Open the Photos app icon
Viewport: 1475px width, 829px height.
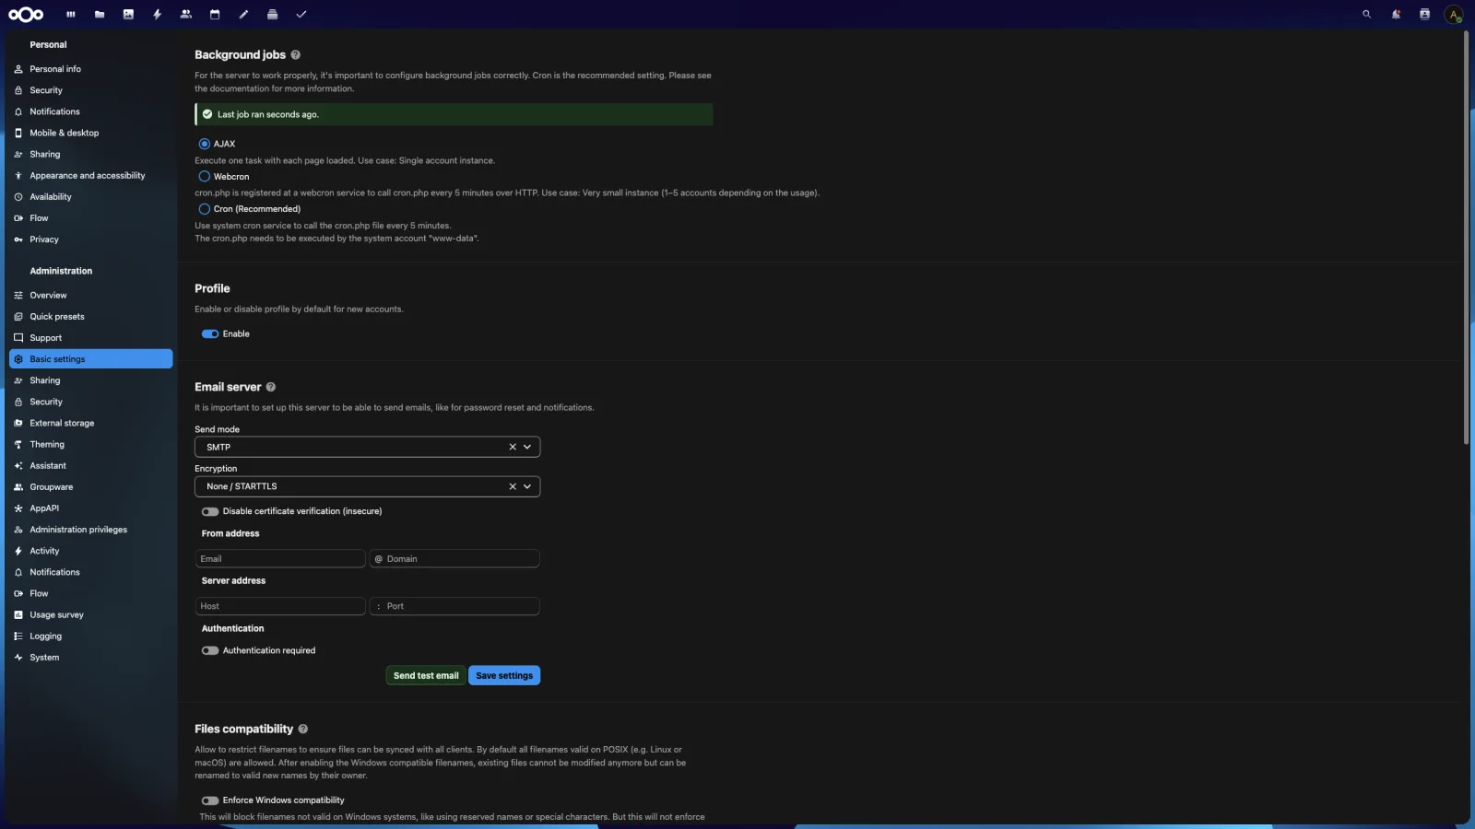click(128, 14)
